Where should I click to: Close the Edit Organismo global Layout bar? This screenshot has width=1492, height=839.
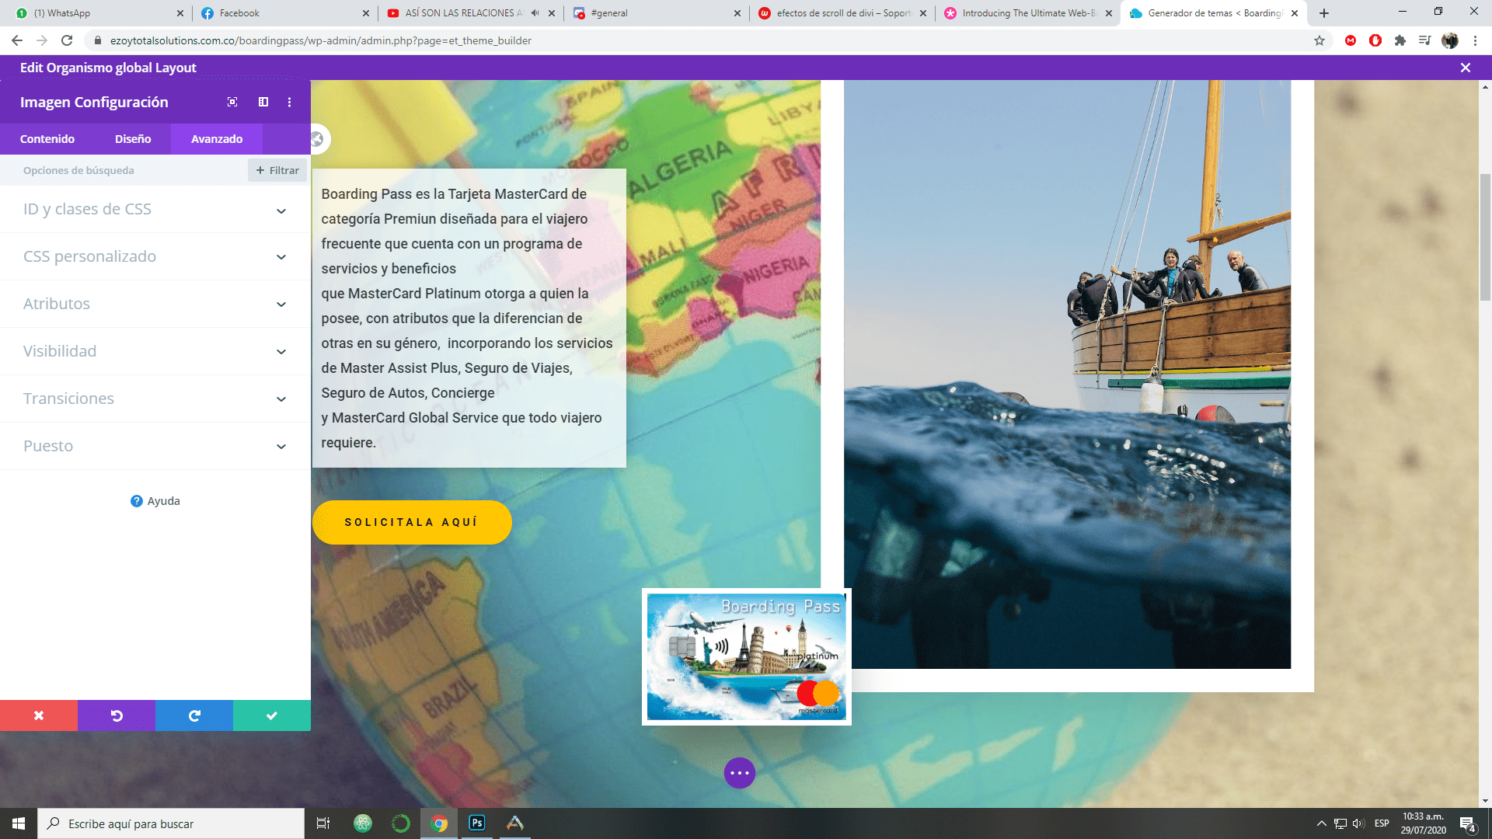click(x=1466, y=68)
